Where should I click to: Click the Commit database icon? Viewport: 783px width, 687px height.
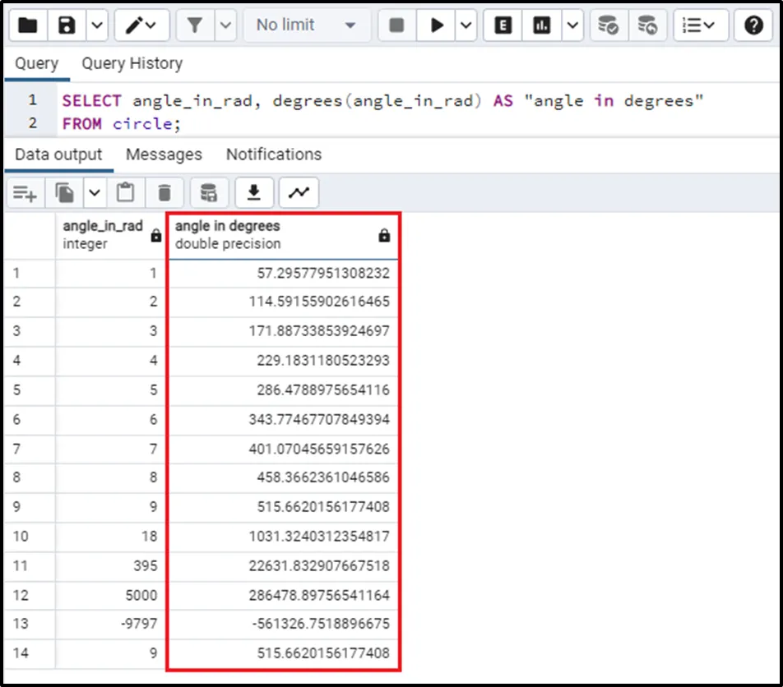point(608,25)
